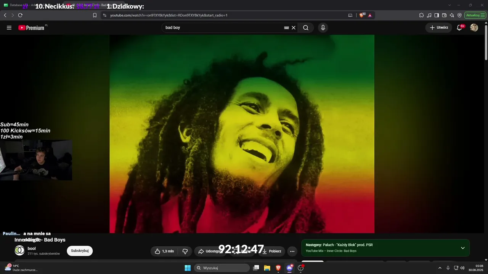Screen dimensions: 488x274
Task: Open the on-screen keyboard in search box
Action: pos(286,27)
